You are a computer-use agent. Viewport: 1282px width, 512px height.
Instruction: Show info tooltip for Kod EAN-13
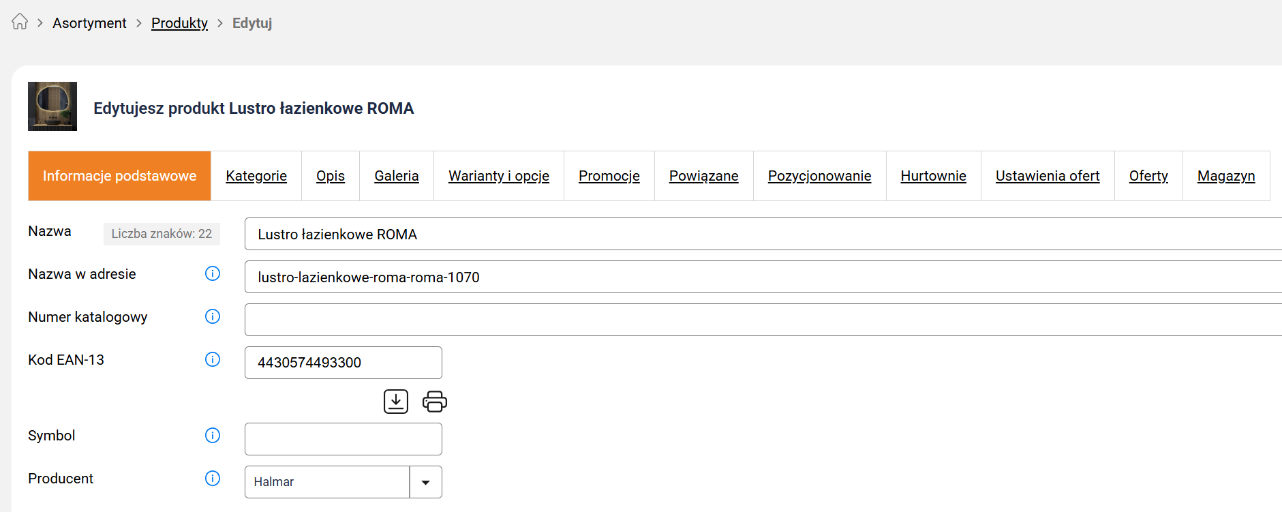click(x=213, y=359)
